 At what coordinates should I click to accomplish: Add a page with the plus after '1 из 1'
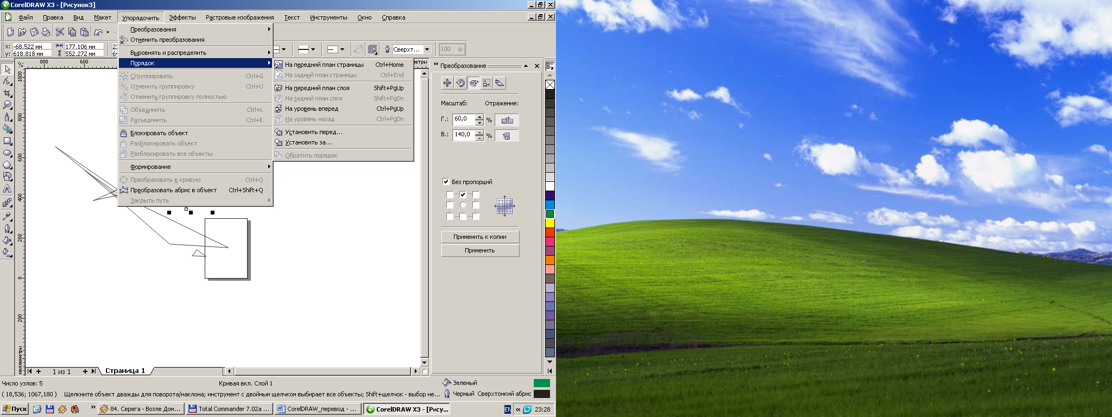[x=85, y=371]
